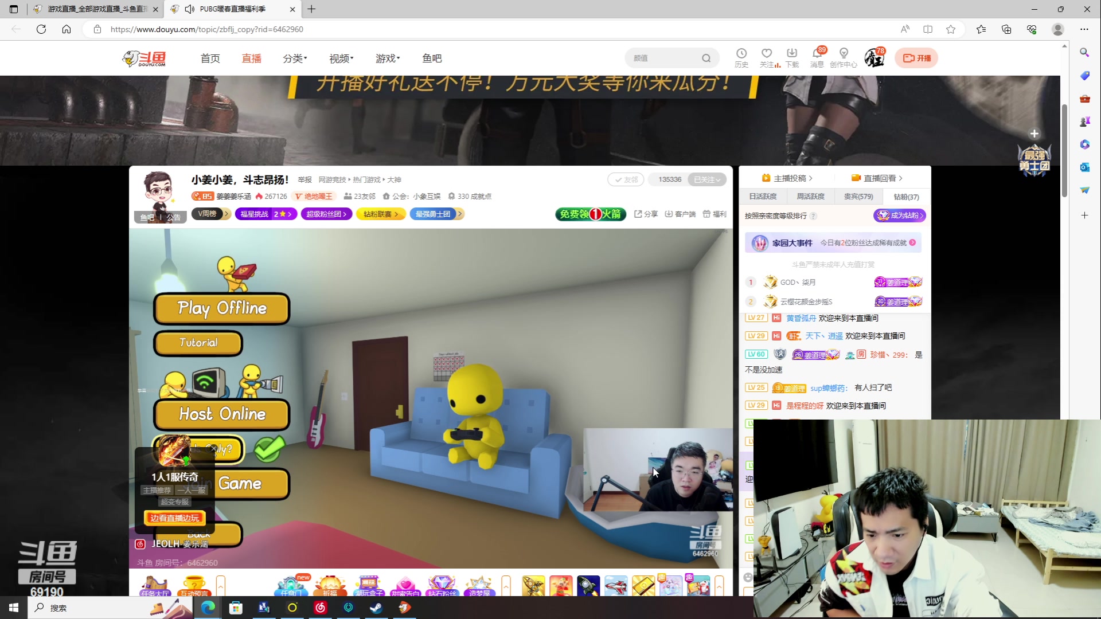Viewport: 1101px width, 619px height.
Task: Expand the 游戏 dropdown menu
Action: [388, 58]
